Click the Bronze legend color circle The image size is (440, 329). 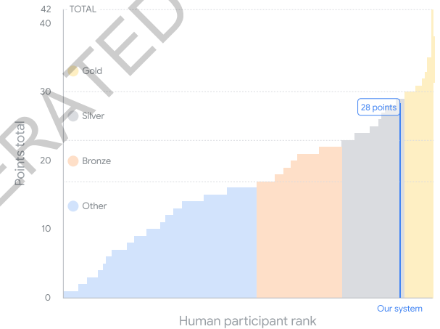[x=72, y=161]
